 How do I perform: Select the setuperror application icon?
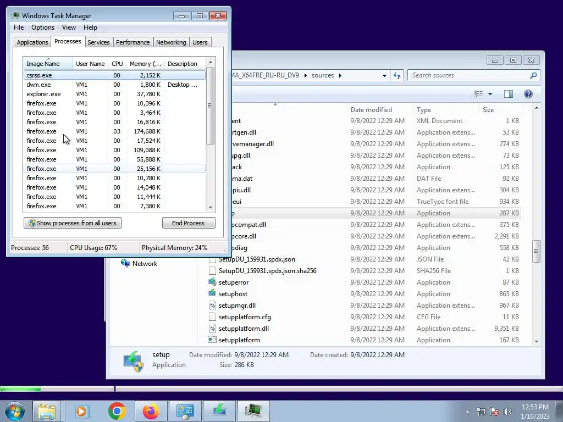pyautogui.click(x=212, y=282)
